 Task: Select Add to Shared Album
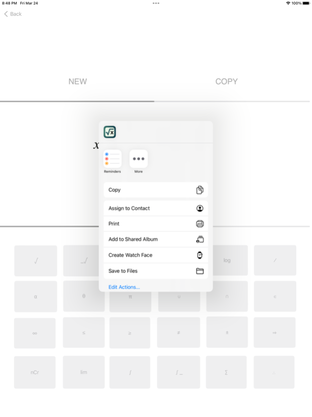[156, 239]
